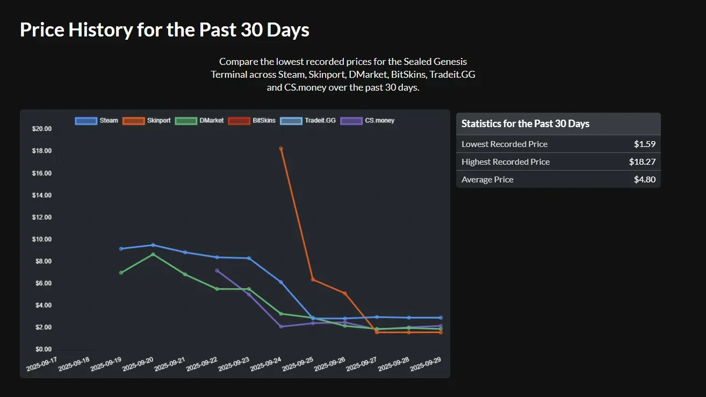Select the Lowest Recorded Price row
Screen dimensions: 706x397
pyautogui.click(x=558, y=144)
